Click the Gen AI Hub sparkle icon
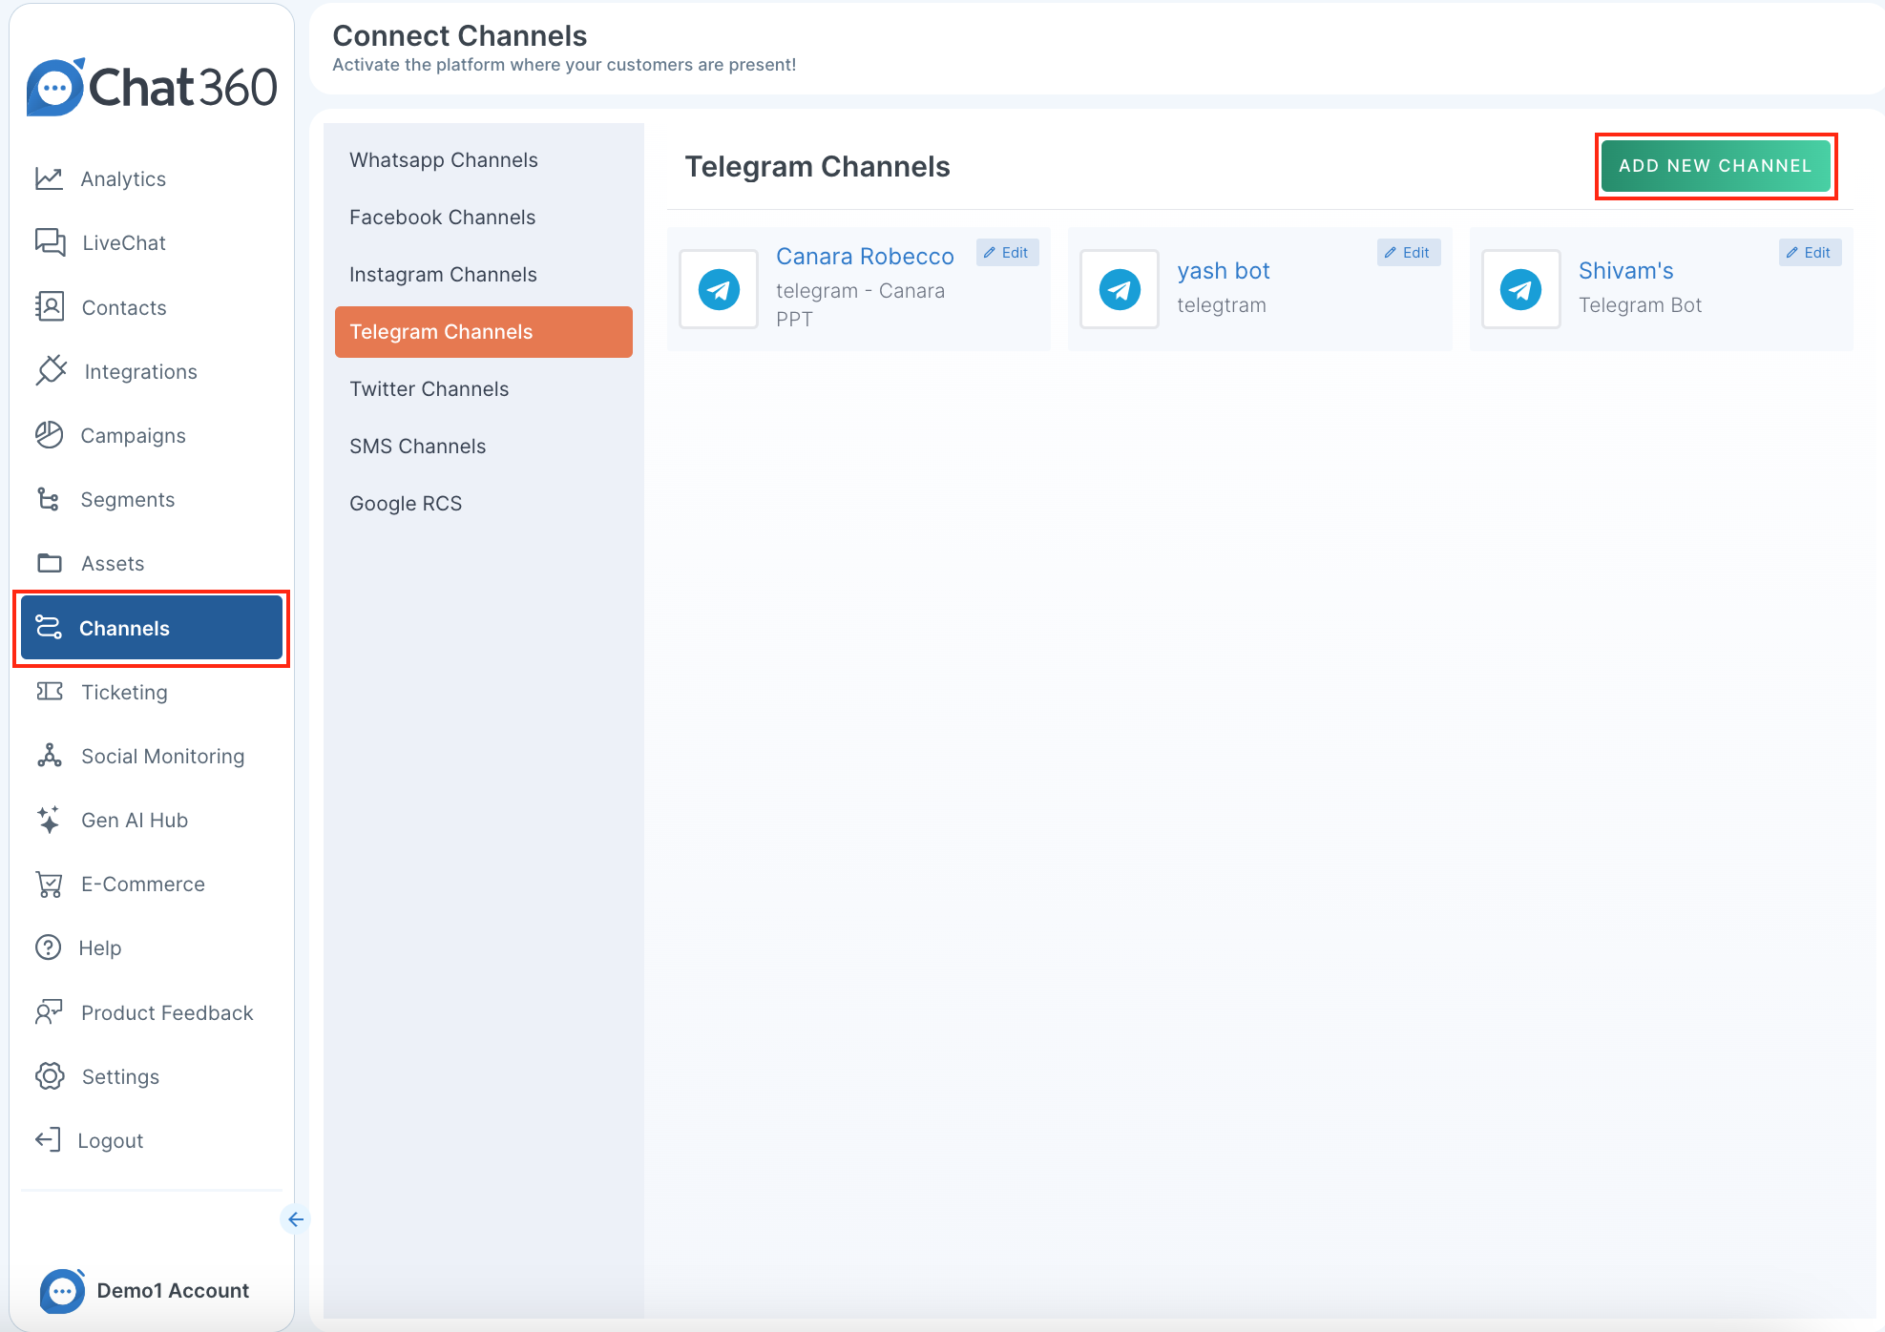The height and width of the screenshot is (1332, 1885). pyautogui.click(x=49, y=820)
